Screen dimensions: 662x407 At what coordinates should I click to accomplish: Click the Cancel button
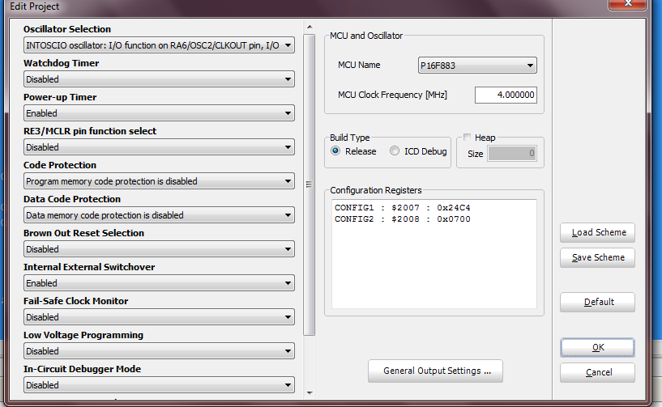click(x=597, y=372)
